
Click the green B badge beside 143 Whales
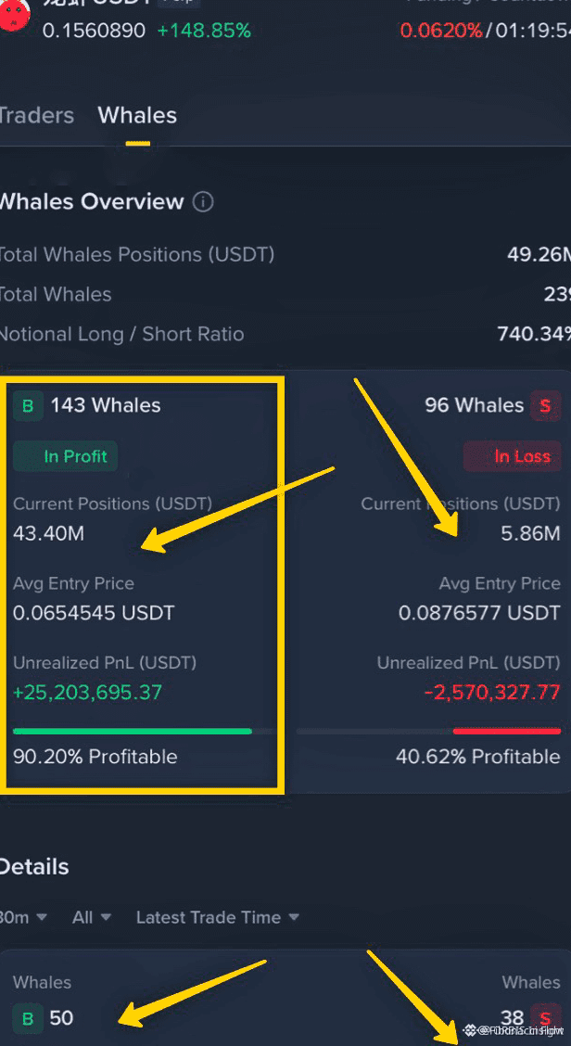[x=28, y=405]
